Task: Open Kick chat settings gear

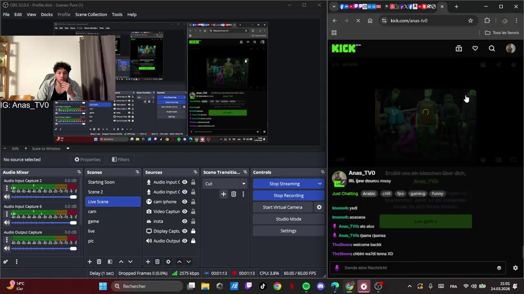Action: coord(515,268)
